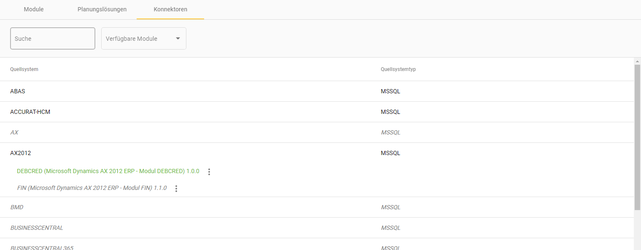Image resolution: width=641 pixels, height=250 pixels.
Task: Sort by the Quellsystem column header
Action: 24,69
